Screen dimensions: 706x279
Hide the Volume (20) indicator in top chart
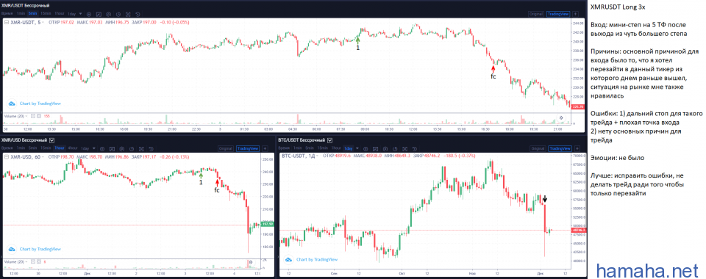point(32,116)
